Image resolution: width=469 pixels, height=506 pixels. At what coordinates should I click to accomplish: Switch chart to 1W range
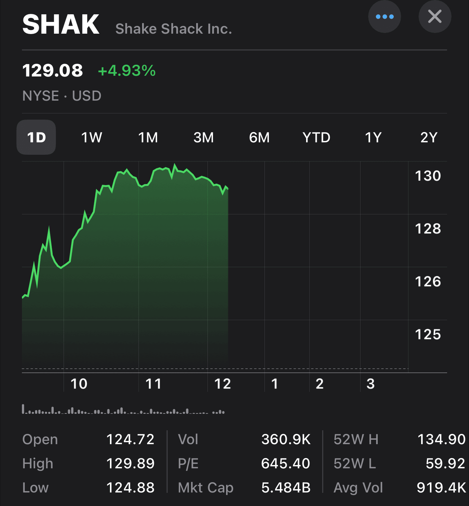coord(92,138)
